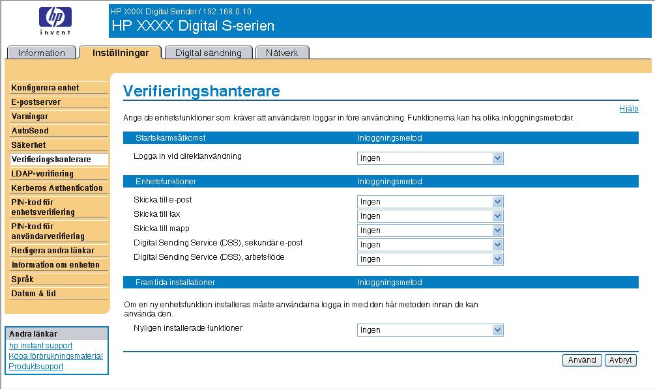Click the Nyligen installerade funktioner label

[188, 328]
